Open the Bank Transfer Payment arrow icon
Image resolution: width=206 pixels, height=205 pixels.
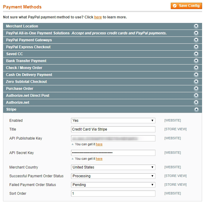(196, 61)
